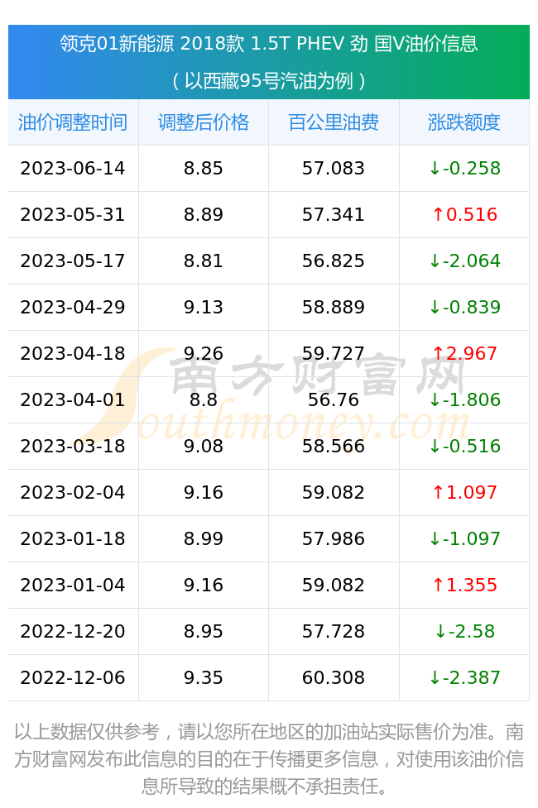Click fuel cost value 58.566
The image size is (538, 808).
[334, 447]
